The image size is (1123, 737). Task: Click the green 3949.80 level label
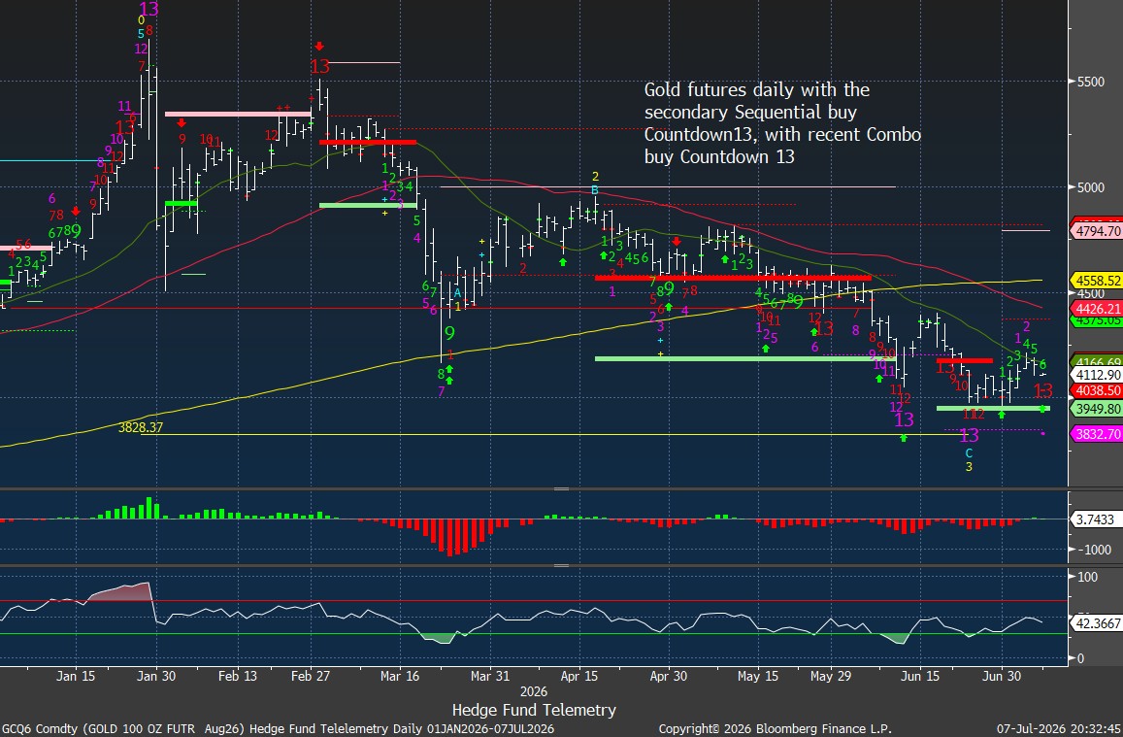click(x=1096, y=409)
